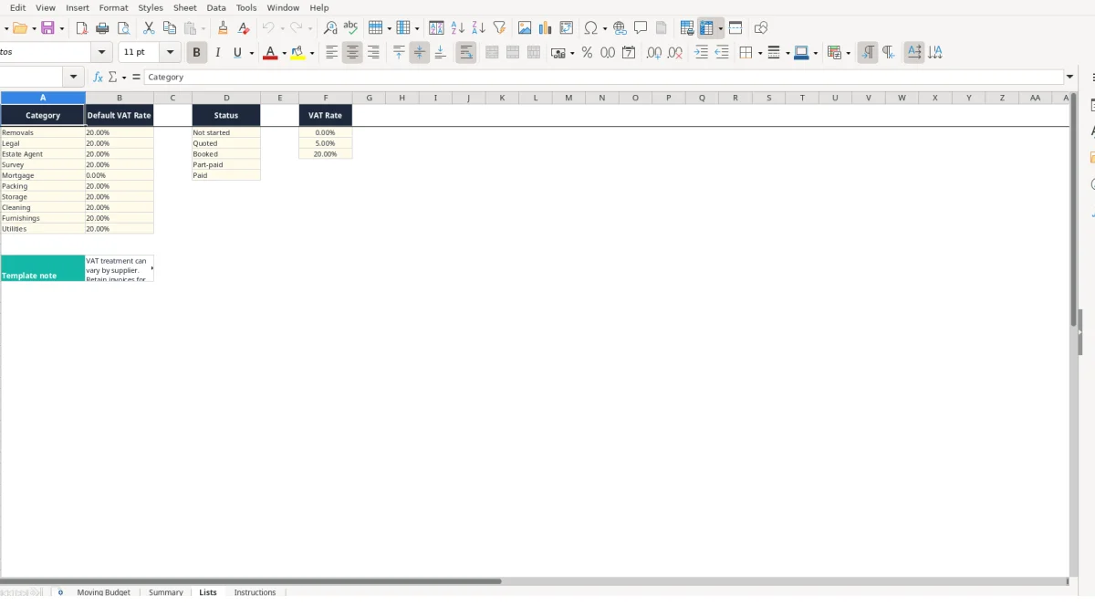Insert an image

click(x=525, y=28)
